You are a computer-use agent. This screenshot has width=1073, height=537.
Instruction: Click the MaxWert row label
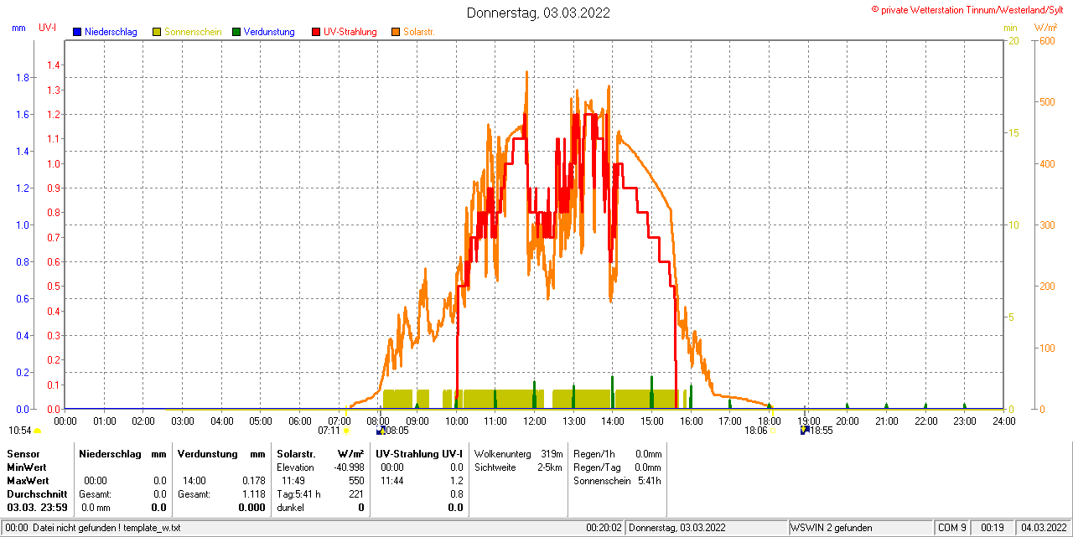click(29, 481)
